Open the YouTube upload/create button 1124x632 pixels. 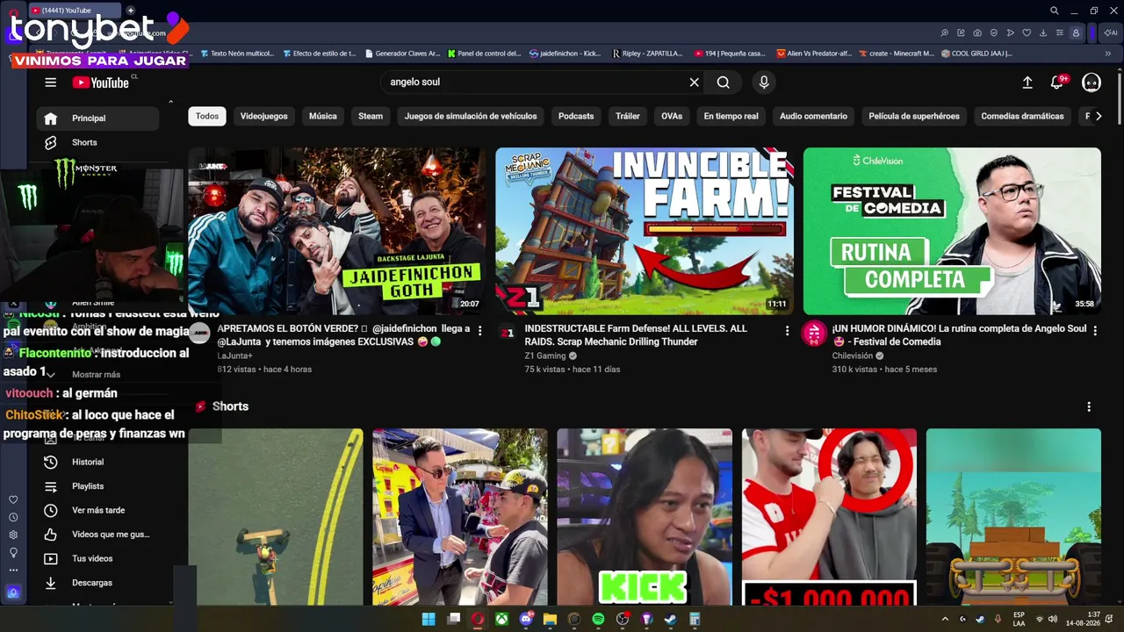1027,83
